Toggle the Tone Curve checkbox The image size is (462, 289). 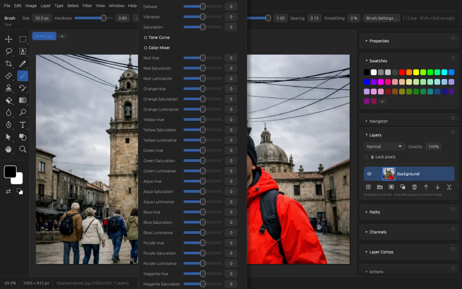pyautogui.click(x=146, y=38)
